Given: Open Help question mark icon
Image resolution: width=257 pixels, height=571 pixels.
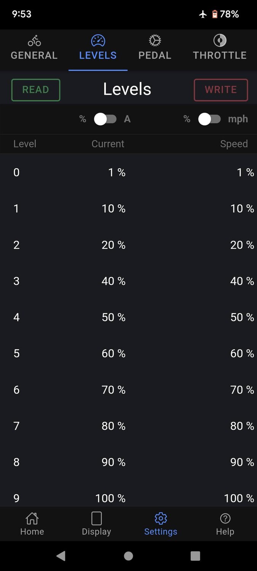Looking at the screenshot, I should pyautogui.click(x=225, y=518).
